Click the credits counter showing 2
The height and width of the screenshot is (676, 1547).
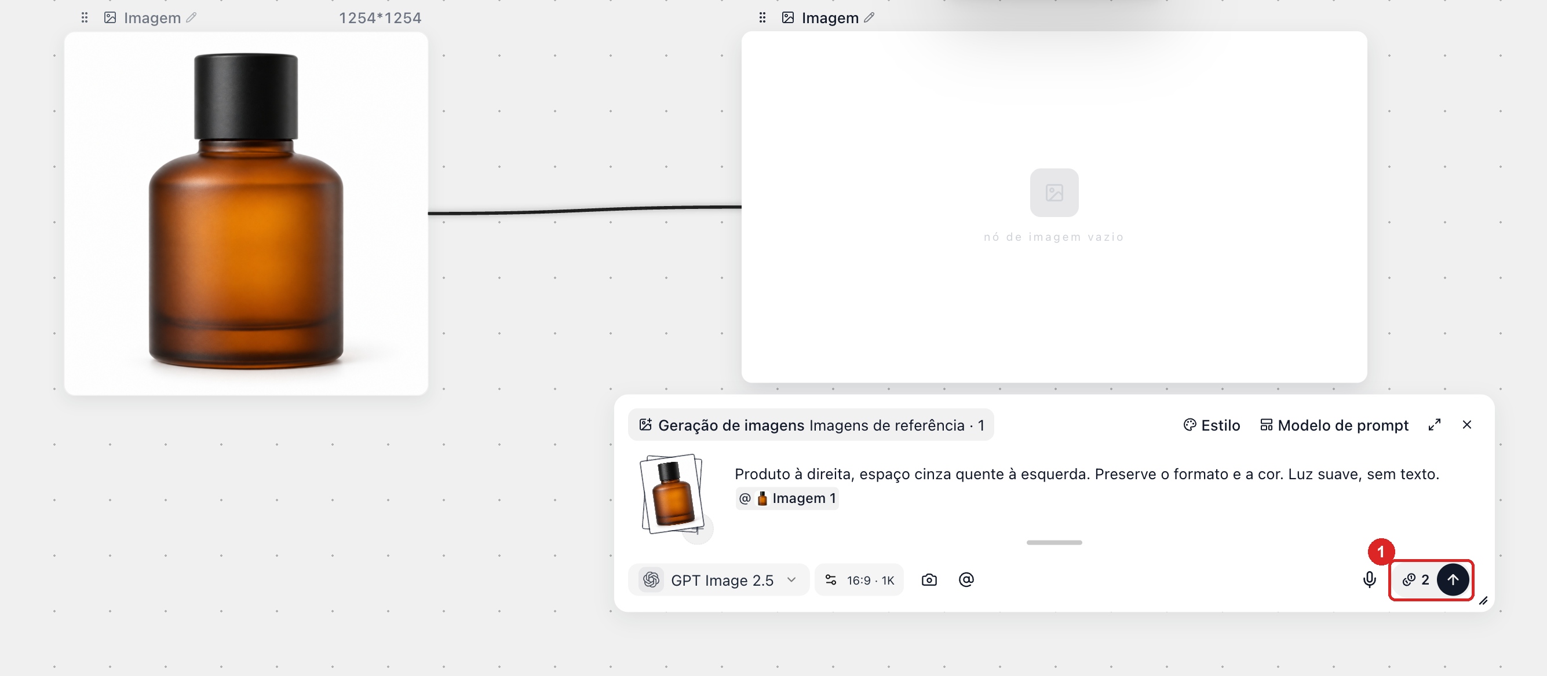click(x=1415, y=580)
